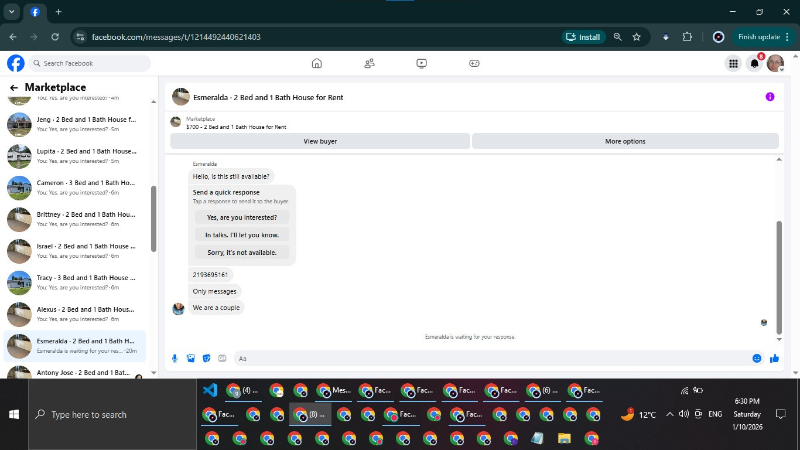Open the Israel conversation
Image resolution: width=800 pixels, height=450 pixels.
click(x=75, y=251)
